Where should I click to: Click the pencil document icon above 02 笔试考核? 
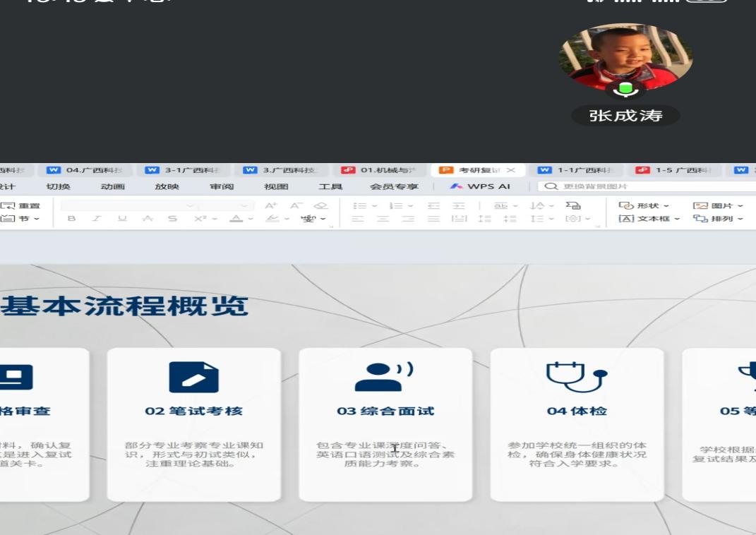tap(193, 377)
